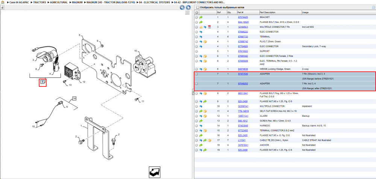Select callout number 12 beside the alarm in the diagram
This screenshot has width=376, height=179.
pos(84,82)
